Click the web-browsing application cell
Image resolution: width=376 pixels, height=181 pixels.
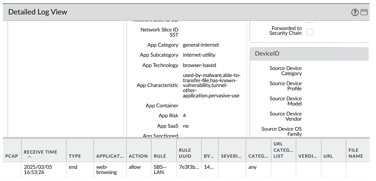107,170
